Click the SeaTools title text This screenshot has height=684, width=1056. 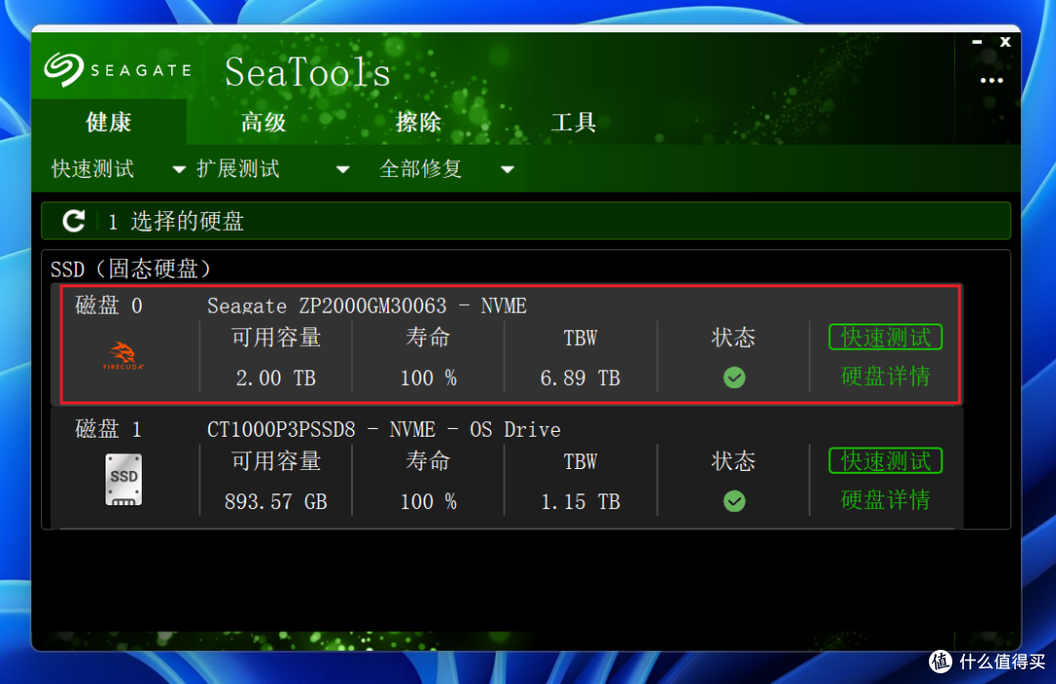point(308,72)
